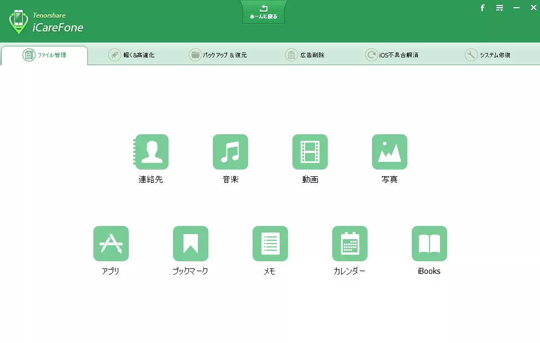Screen dimensions: 540x343
Task: Switch to the システム修復 tab
Action: coord(487,55)
